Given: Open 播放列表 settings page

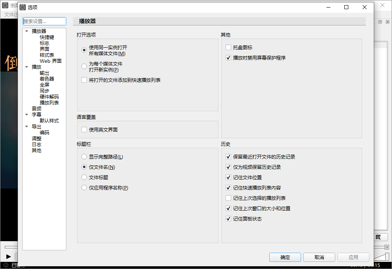Looking at the screenshot, I should (49, 103).
